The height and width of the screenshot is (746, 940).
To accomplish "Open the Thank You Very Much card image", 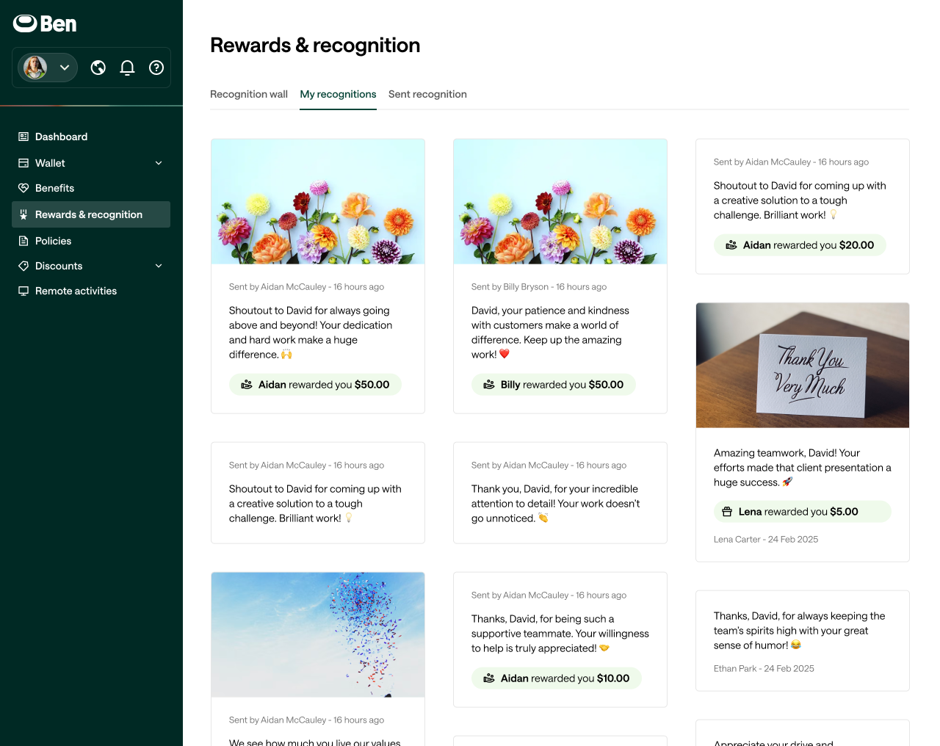I will point(803,366).
